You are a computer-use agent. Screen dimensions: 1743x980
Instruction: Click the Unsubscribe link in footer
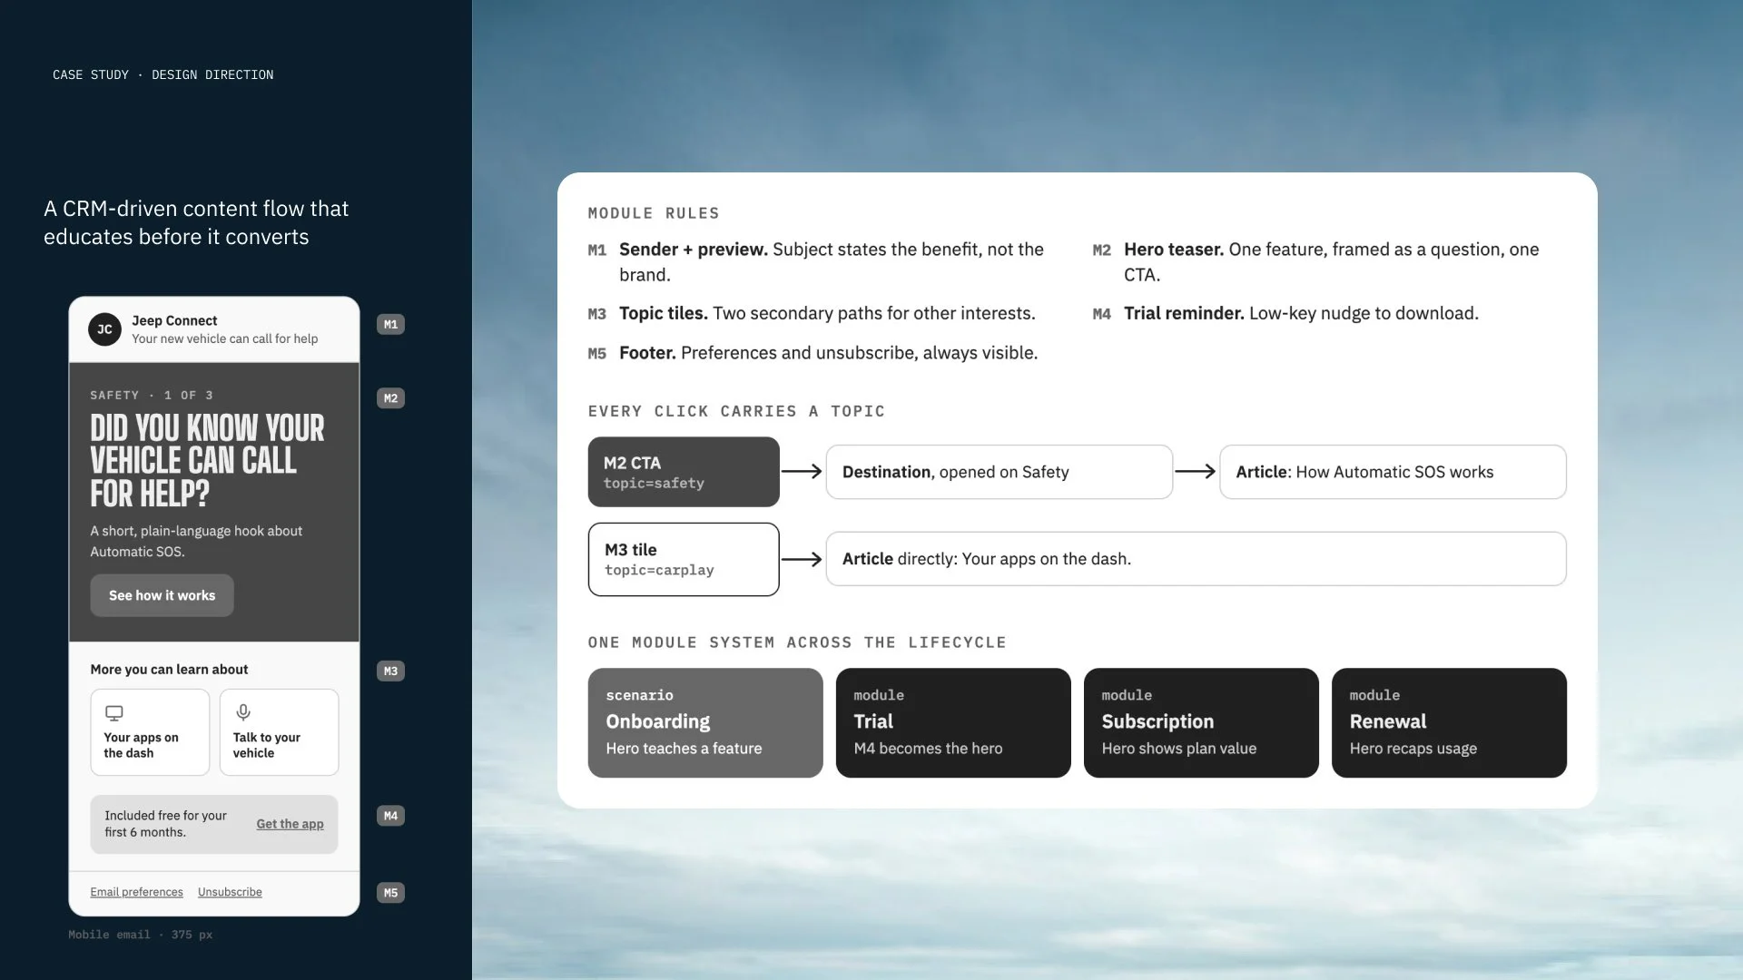230,892
